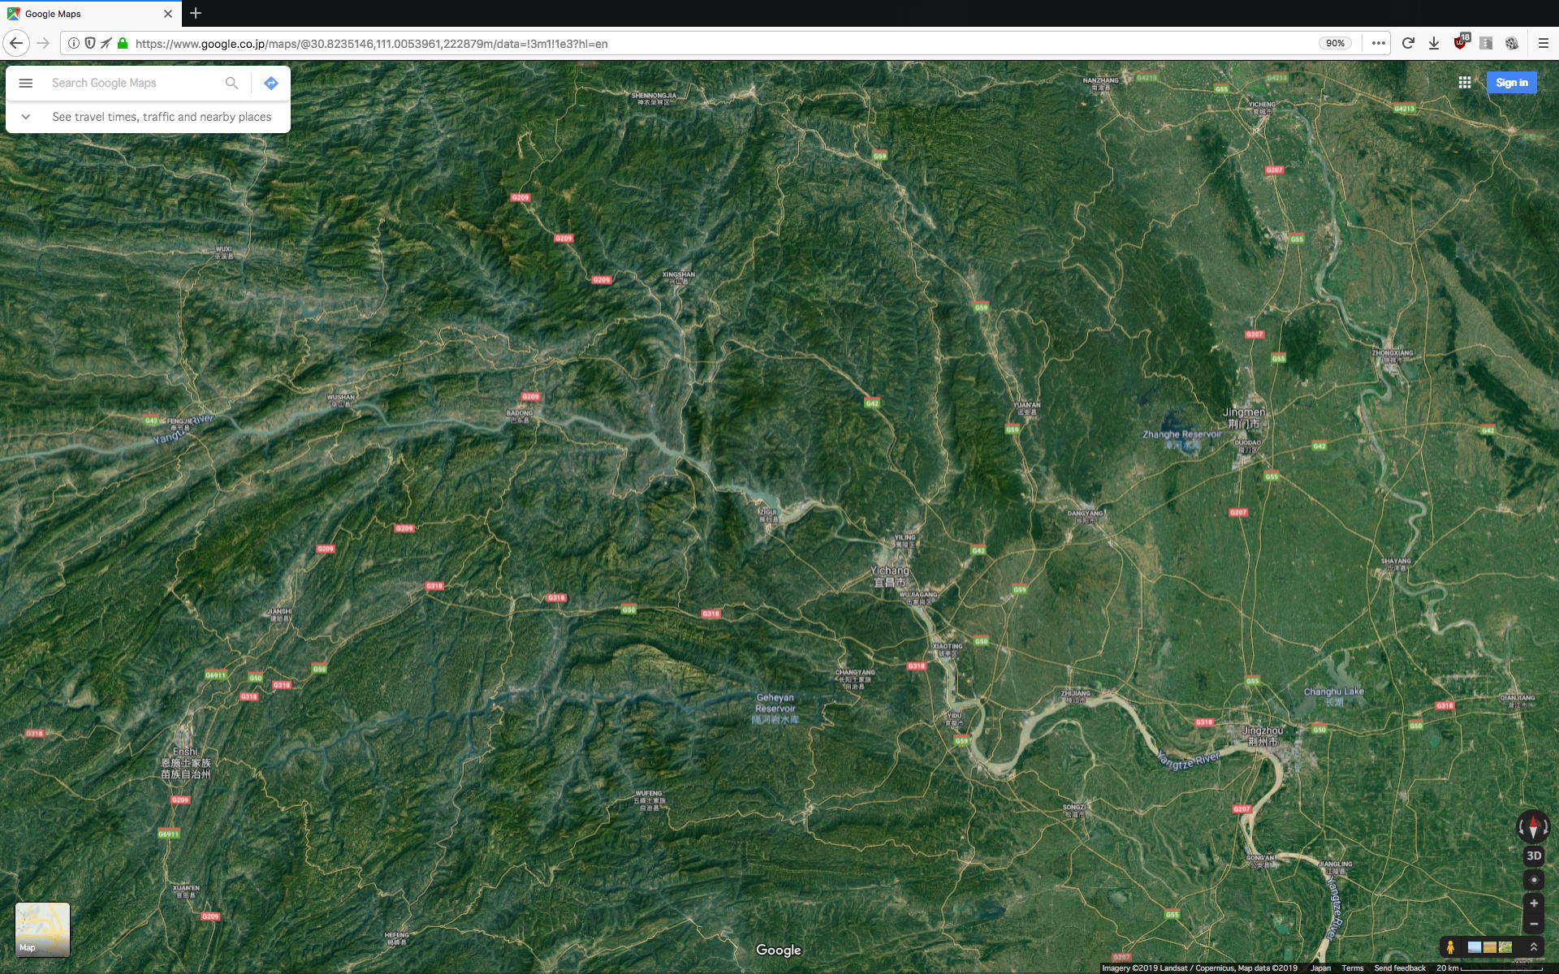Click the search magnifier icon
The height and width of the screenshot is (974, 1559).
(232, 83)
